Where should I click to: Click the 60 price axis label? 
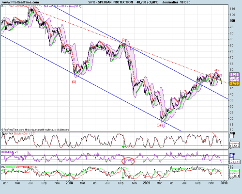[x=232, y=70]
